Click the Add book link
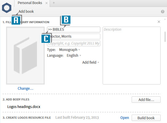 (x=26, y=11)
